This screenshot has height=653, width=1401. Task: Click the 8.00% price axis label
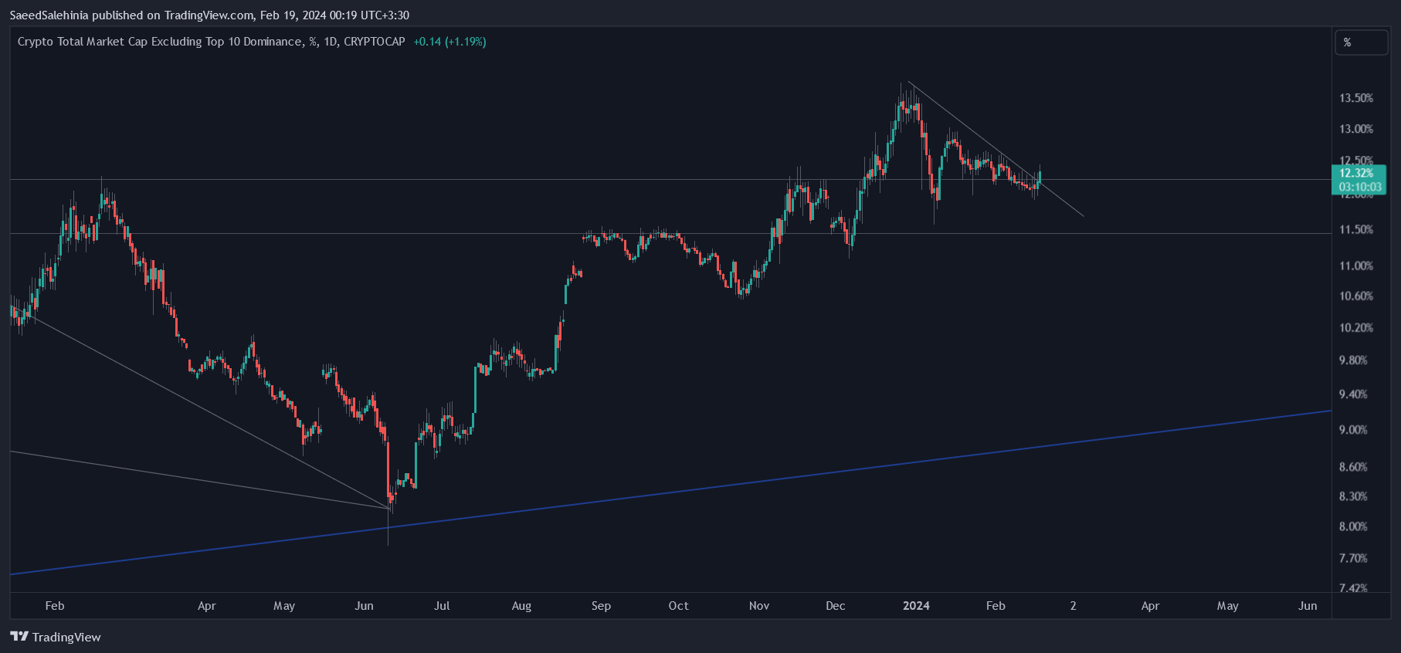(1353, 526)
